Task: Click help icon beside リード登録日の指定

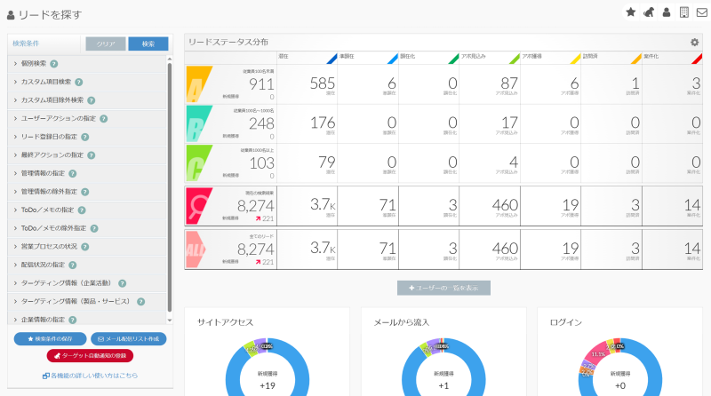Action: click(84, 137)
